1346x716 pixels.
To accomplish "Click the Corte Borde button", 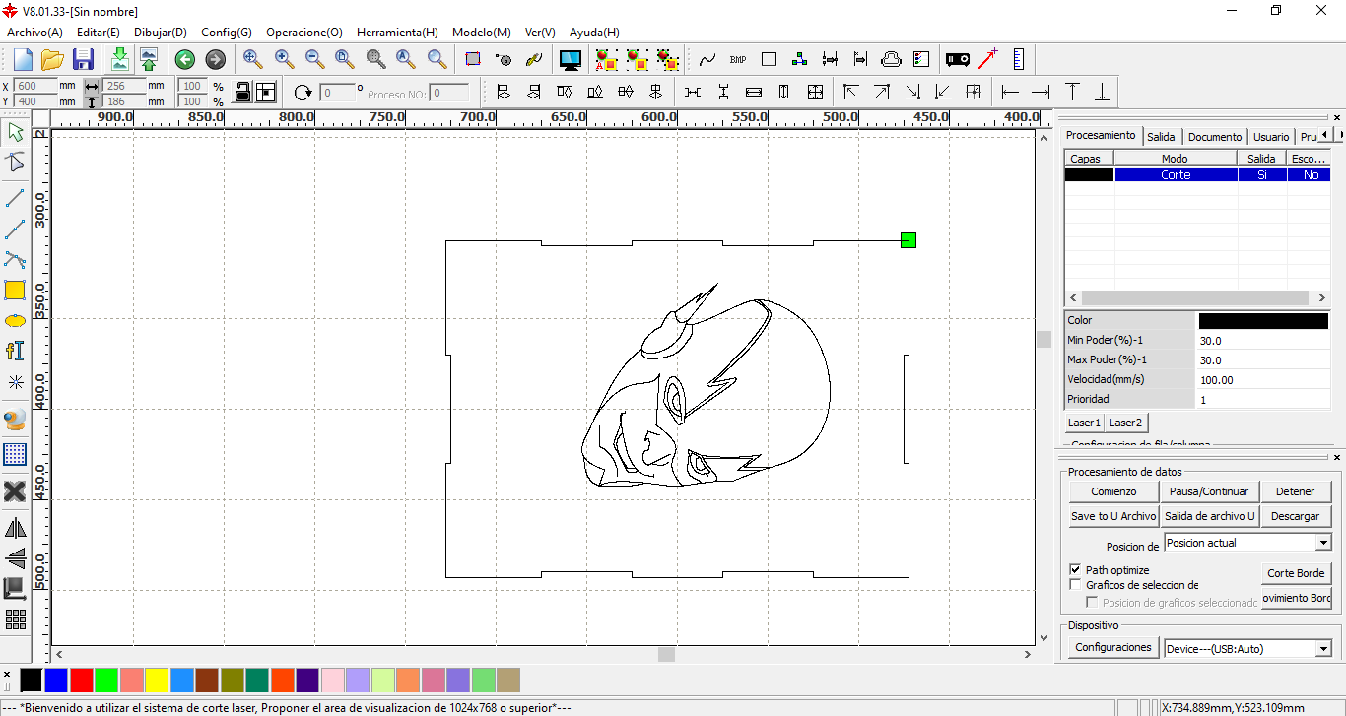I will 1296,573.
